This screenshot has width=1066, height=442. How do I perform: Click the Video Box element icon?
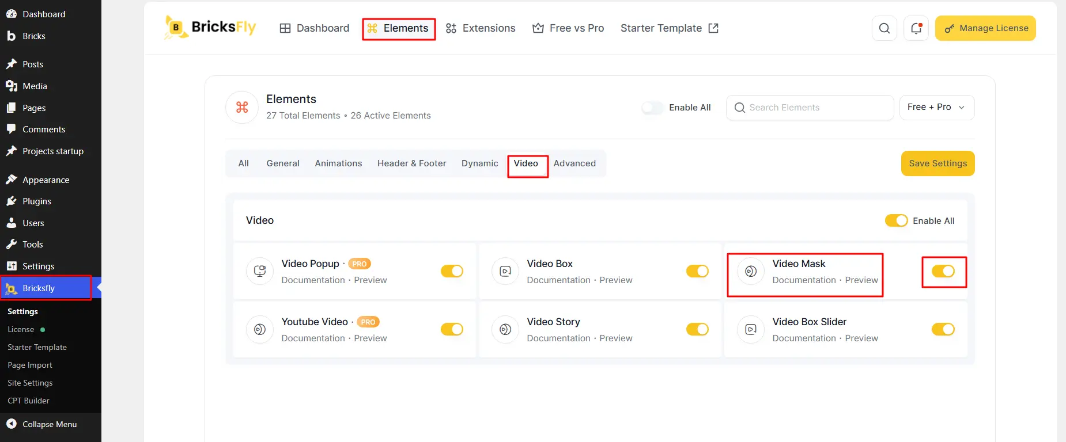click(x=505, y=271)
